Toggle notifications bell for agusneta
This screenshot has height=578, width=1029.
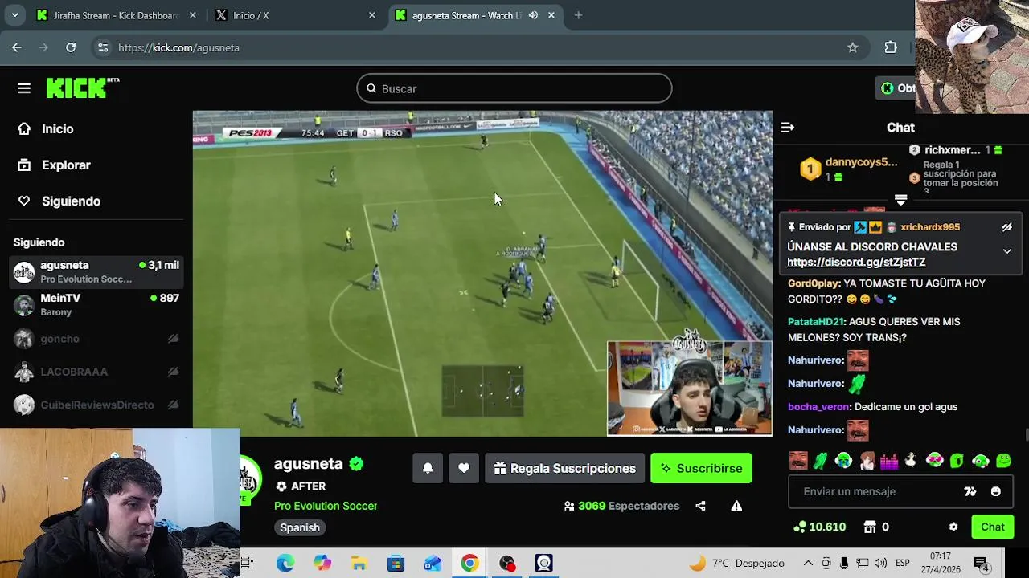coord(428,468)
